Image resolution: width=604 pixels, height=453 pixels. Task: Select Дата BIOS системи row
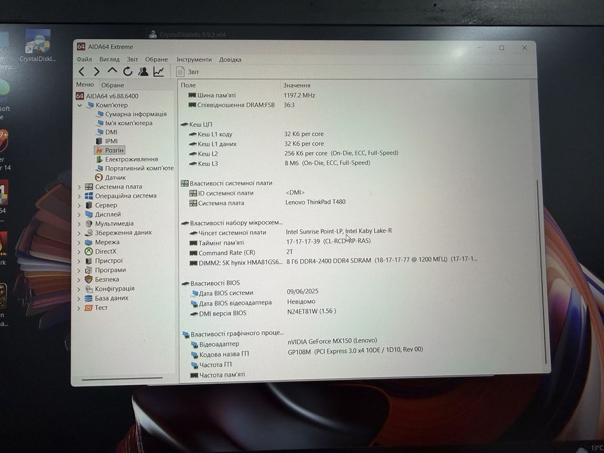(x=254, y=293)
